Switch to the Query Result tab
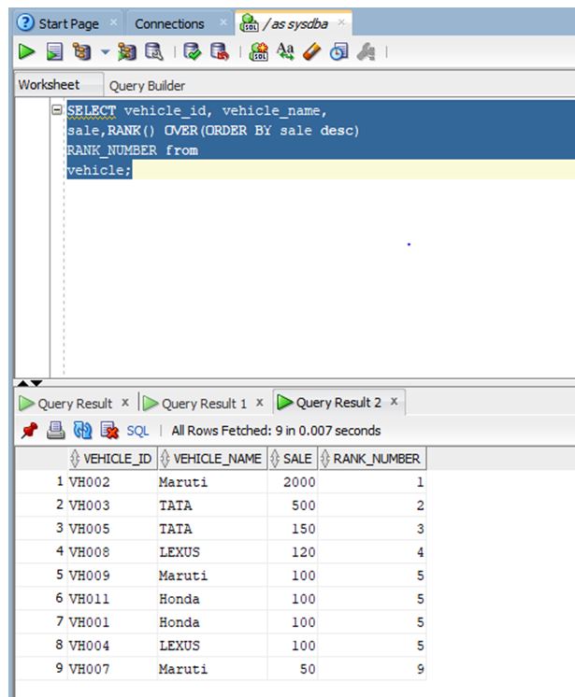Viewport: 575px width, 697px height. [x=75, y=404]
